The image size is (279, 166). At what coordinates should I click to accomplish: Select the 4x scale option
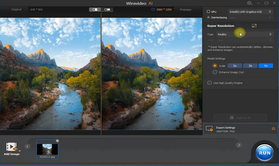tap(266, 65)
